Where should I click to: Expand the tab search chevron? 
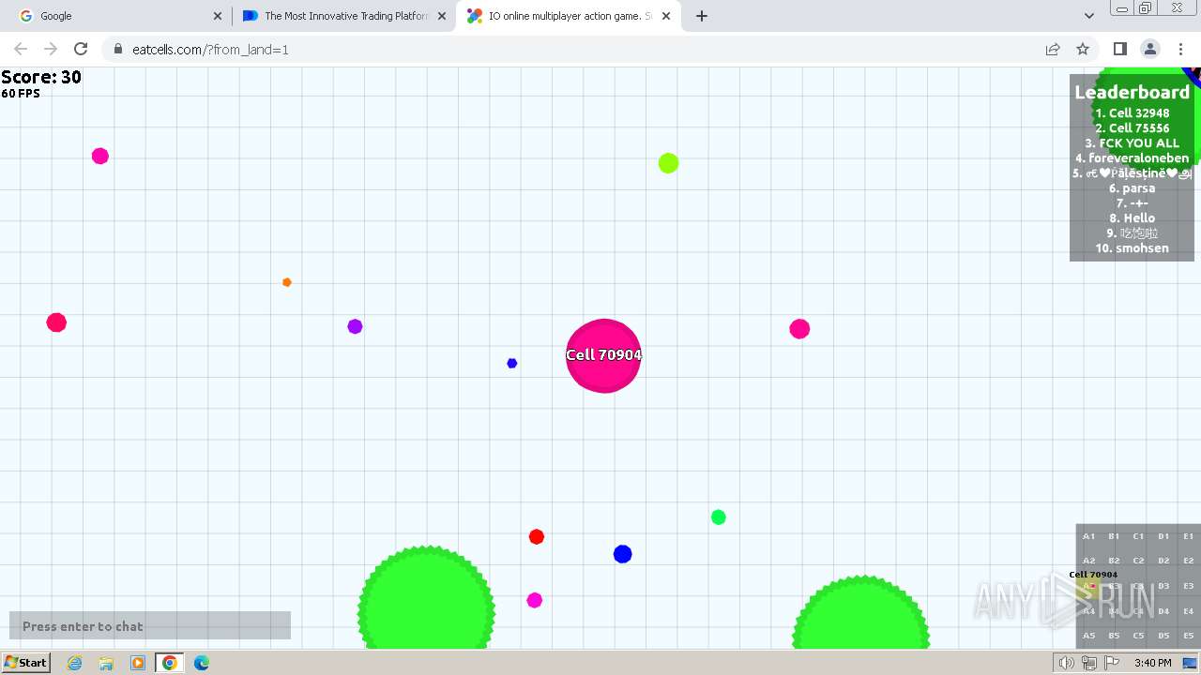pos(1088,16)
